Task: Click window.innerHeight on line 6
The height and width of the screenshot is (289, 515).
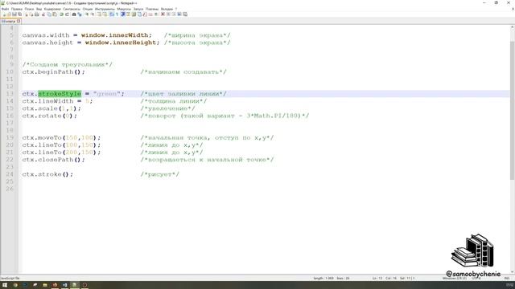Action: (x=121, y=43)
